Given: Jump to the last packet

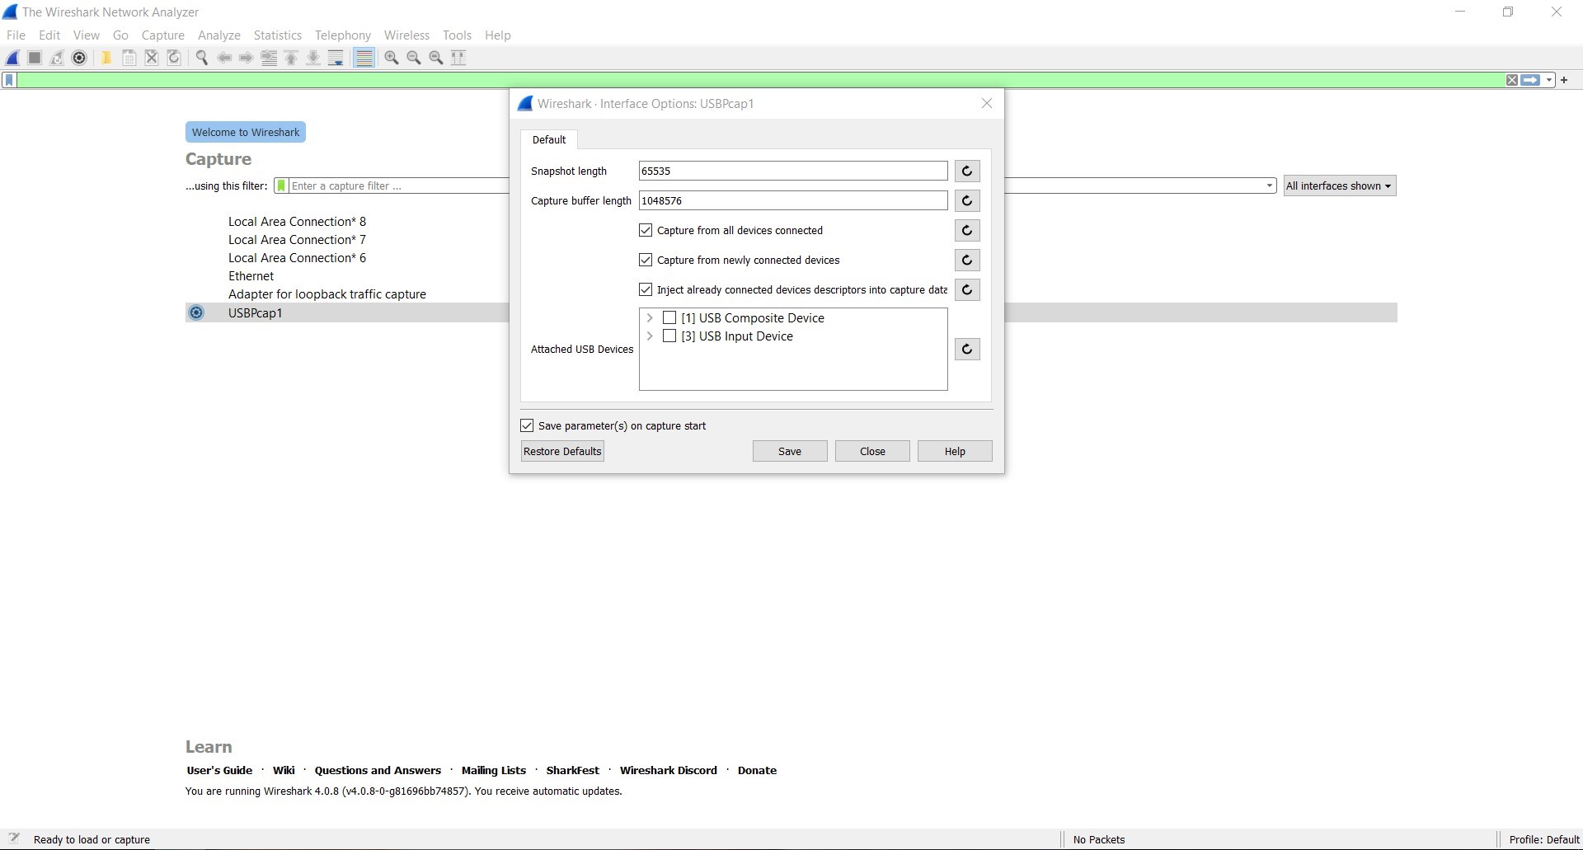Looking at the screenshot, I should tap(313, 58).
